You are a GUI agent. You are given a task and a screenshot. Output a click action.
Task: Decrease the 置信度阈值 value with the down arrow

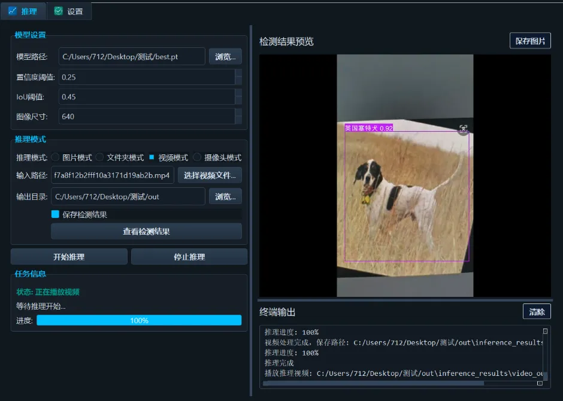coord(238,81)
